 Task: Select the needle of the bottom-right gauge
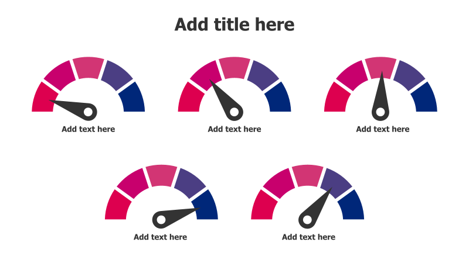(x=315, y=207)
